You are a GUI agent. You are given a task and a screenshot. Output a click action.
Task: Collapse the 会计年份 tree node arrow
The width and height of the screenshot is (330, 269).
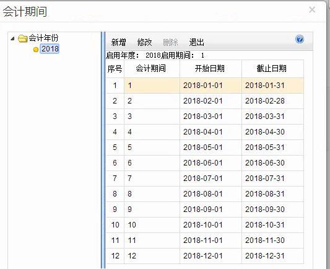[x=13, y=38]
